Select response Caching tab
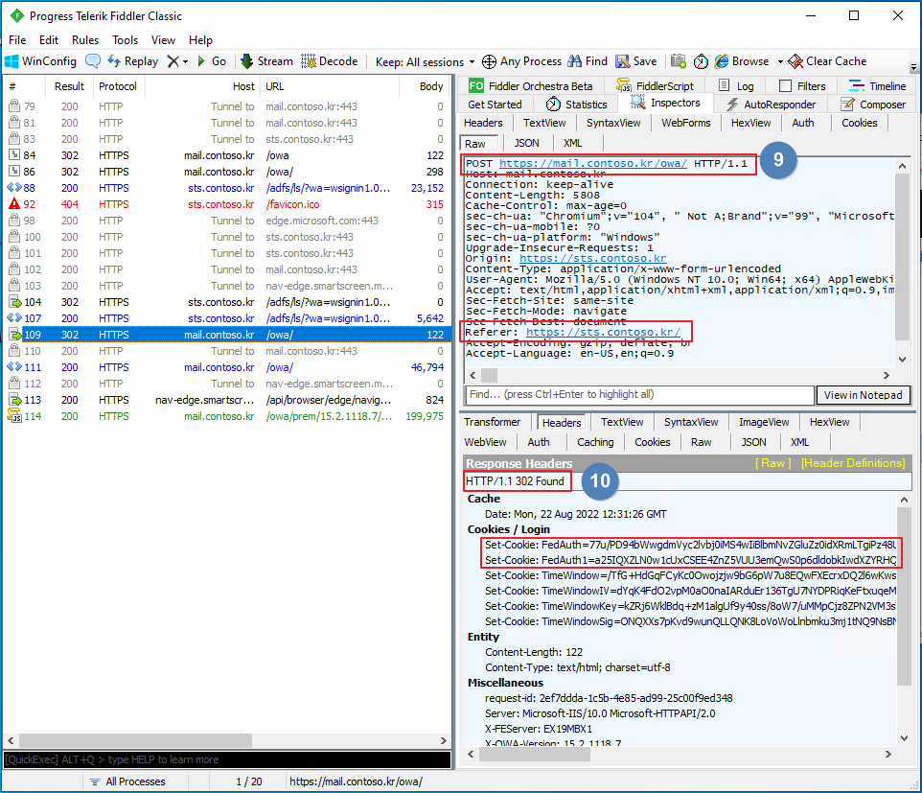Image resolution: width=922 pixels, height=793 pixels. (595, 442)
